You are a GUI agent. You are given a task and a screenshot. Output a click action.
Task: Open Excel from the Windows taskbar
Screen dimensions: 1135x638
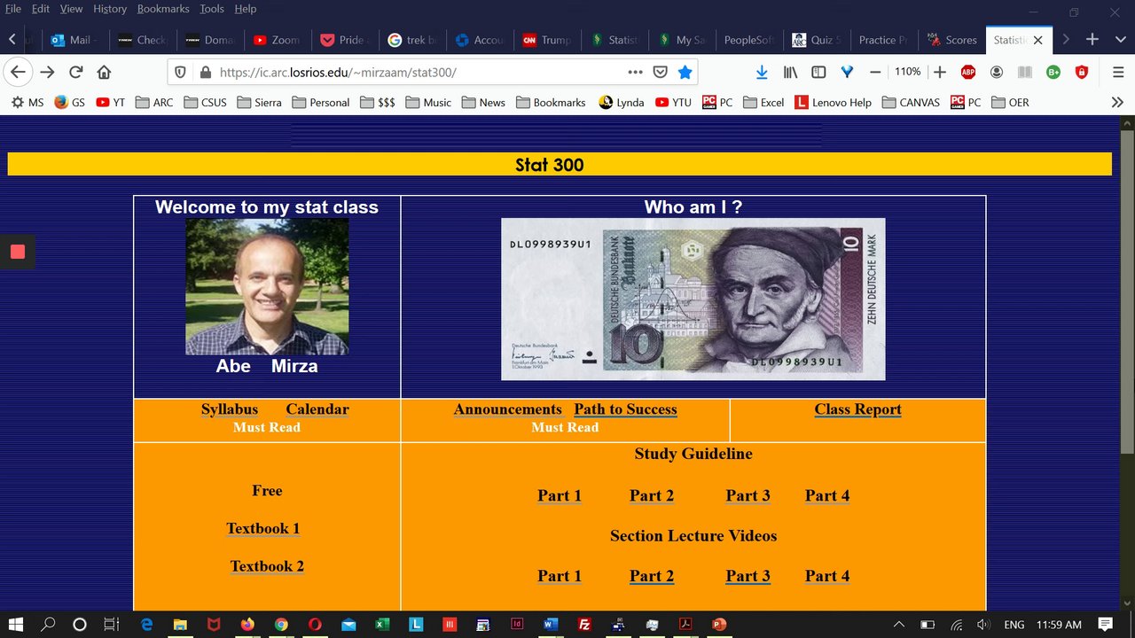[x=382, y=624]
